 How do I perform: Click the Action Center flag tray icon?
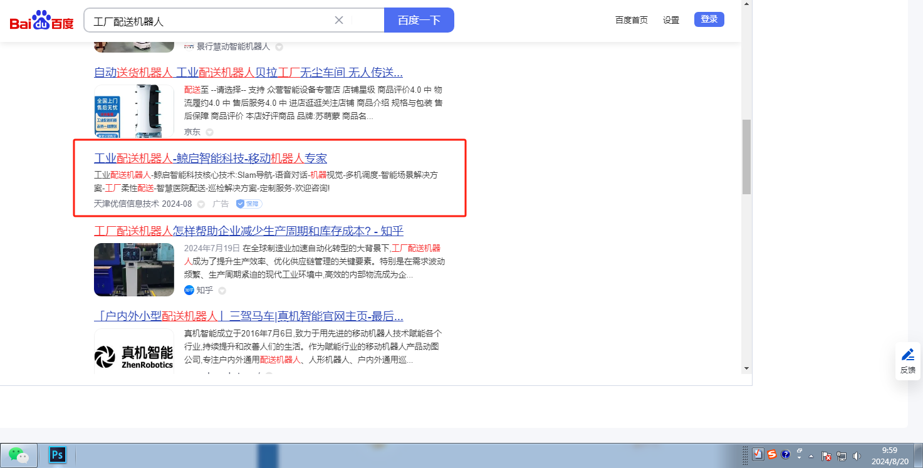pyautogui.click(x=827, y=455)
